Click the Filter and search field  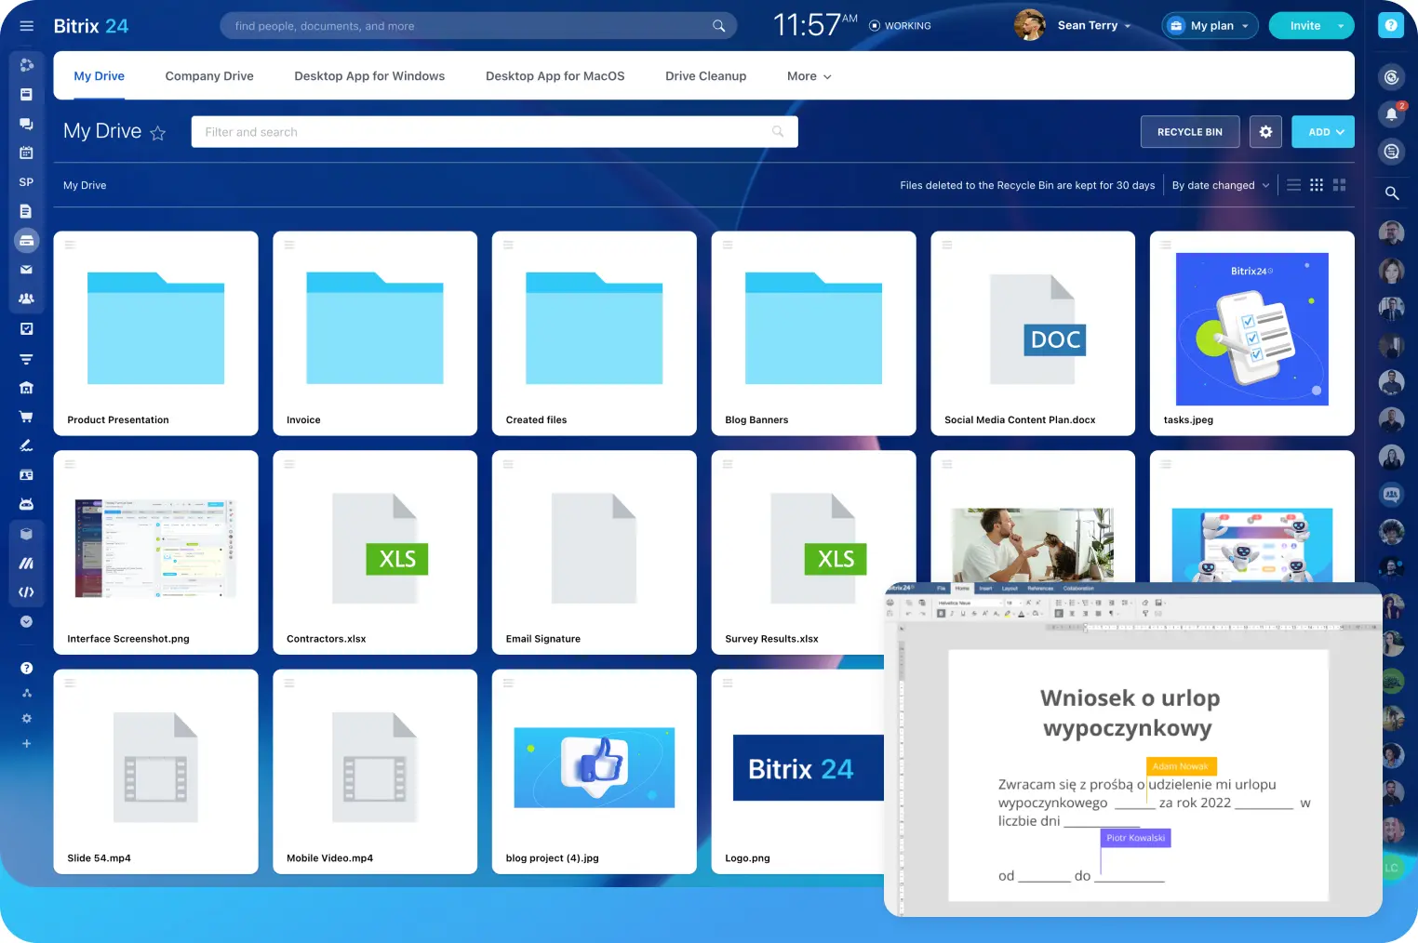(484, 132)
